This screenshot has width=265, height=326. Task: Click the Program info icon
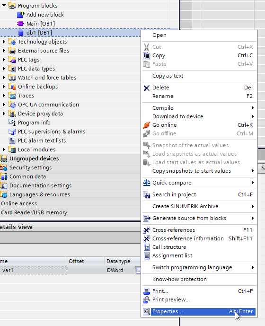[x=12, y=123]
